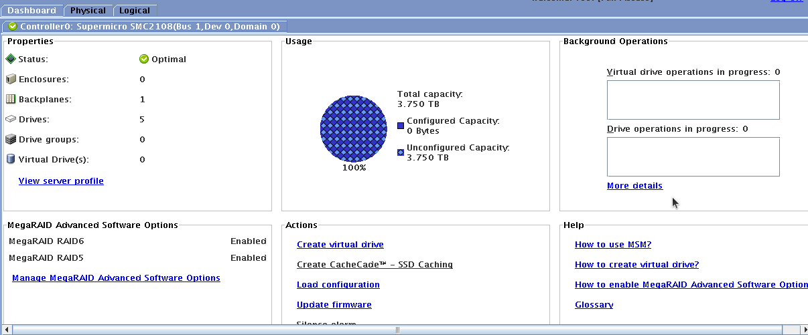
Task: Click the Backplanes icon
Action: pyautogui.click(x=11, y=99)
